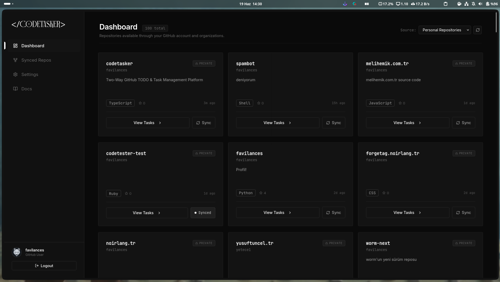
Task: Sync the melihemik.com.tr repository
Action: tap(463, 123)
